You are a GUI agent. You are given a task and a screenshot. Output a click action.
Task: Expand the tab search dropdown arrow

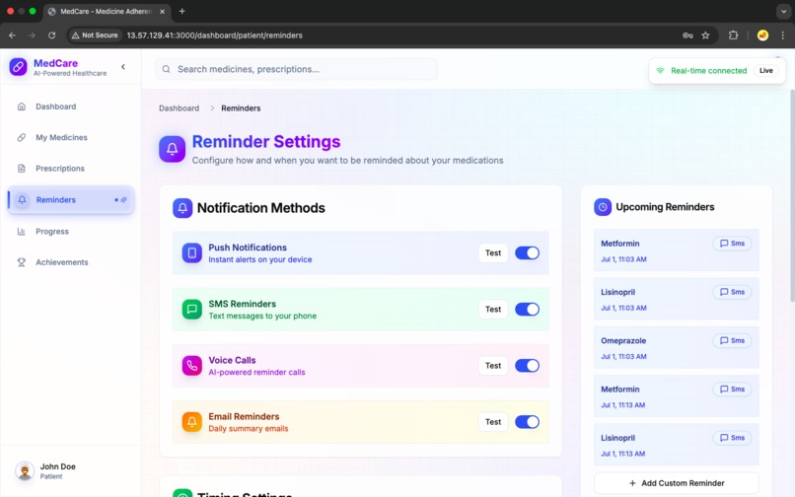[x=784, y=11]
